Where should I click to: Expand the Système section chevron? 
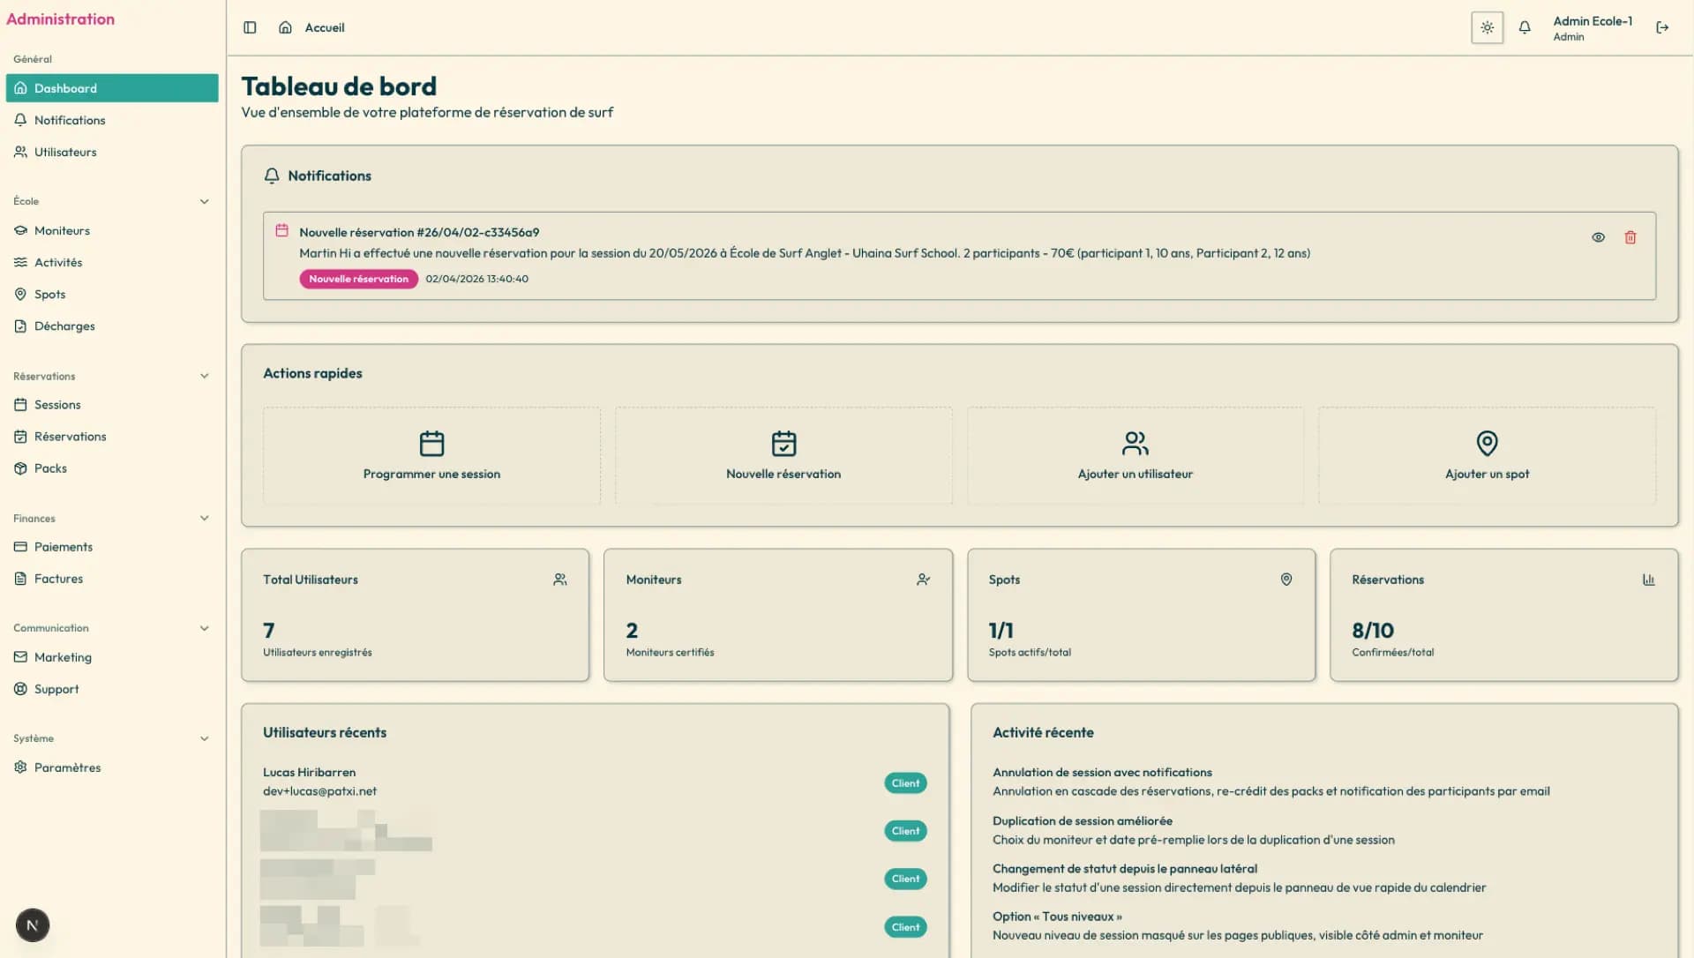coord(205,738)
